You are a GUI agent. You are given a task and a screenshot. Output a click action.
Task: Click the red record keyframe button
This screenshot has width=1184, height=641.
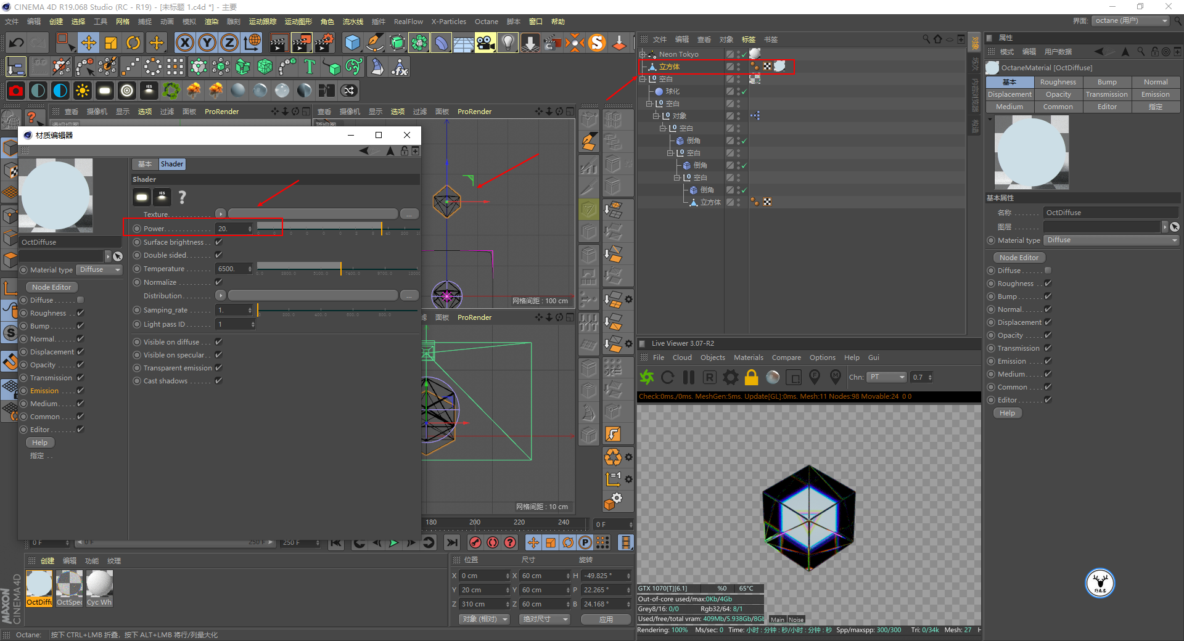(x=475, y=542)
